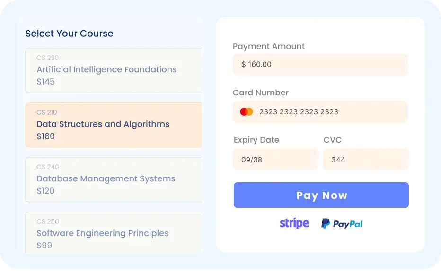Click the "Payment Amount" label

click(269, 46)
